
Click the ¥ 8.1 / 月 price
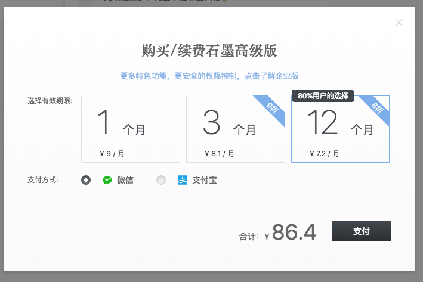tap(219, 153)
